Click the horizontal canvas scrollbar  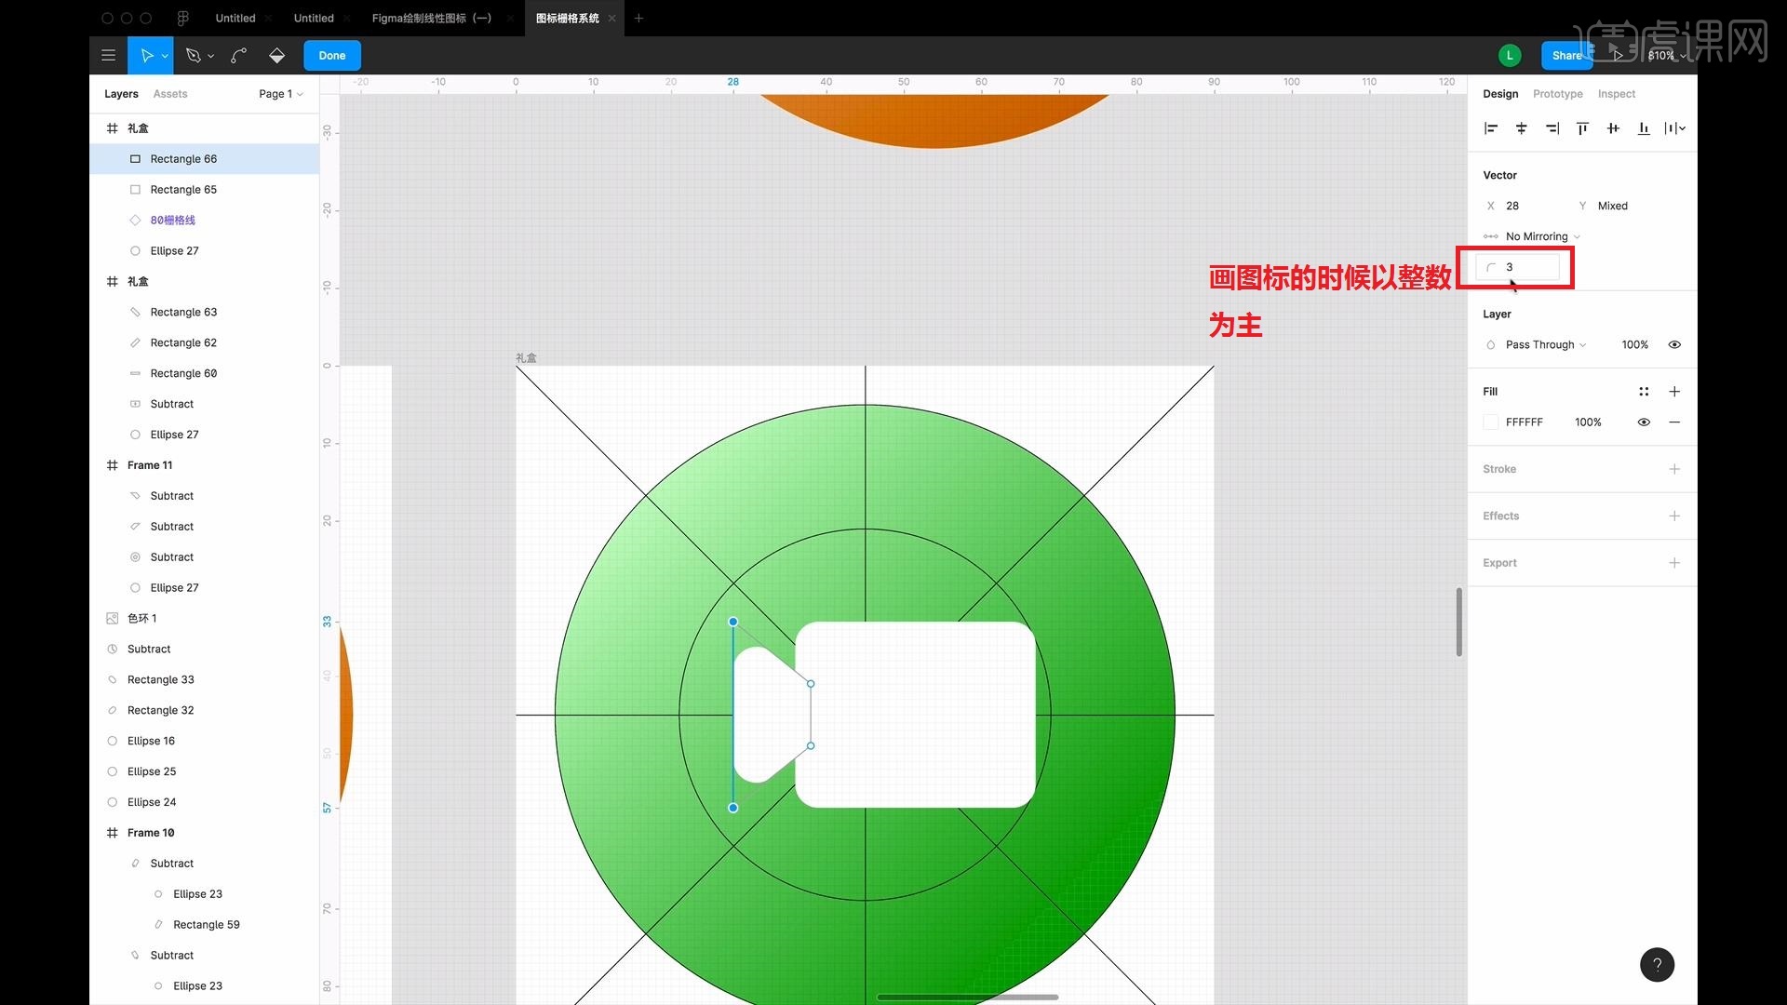(x=968, y=997)
